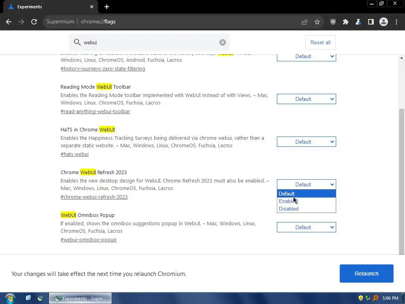The image size is (405, 304).
Task: Click the search magnifier icon in flags box
Action: pos(77,42)
